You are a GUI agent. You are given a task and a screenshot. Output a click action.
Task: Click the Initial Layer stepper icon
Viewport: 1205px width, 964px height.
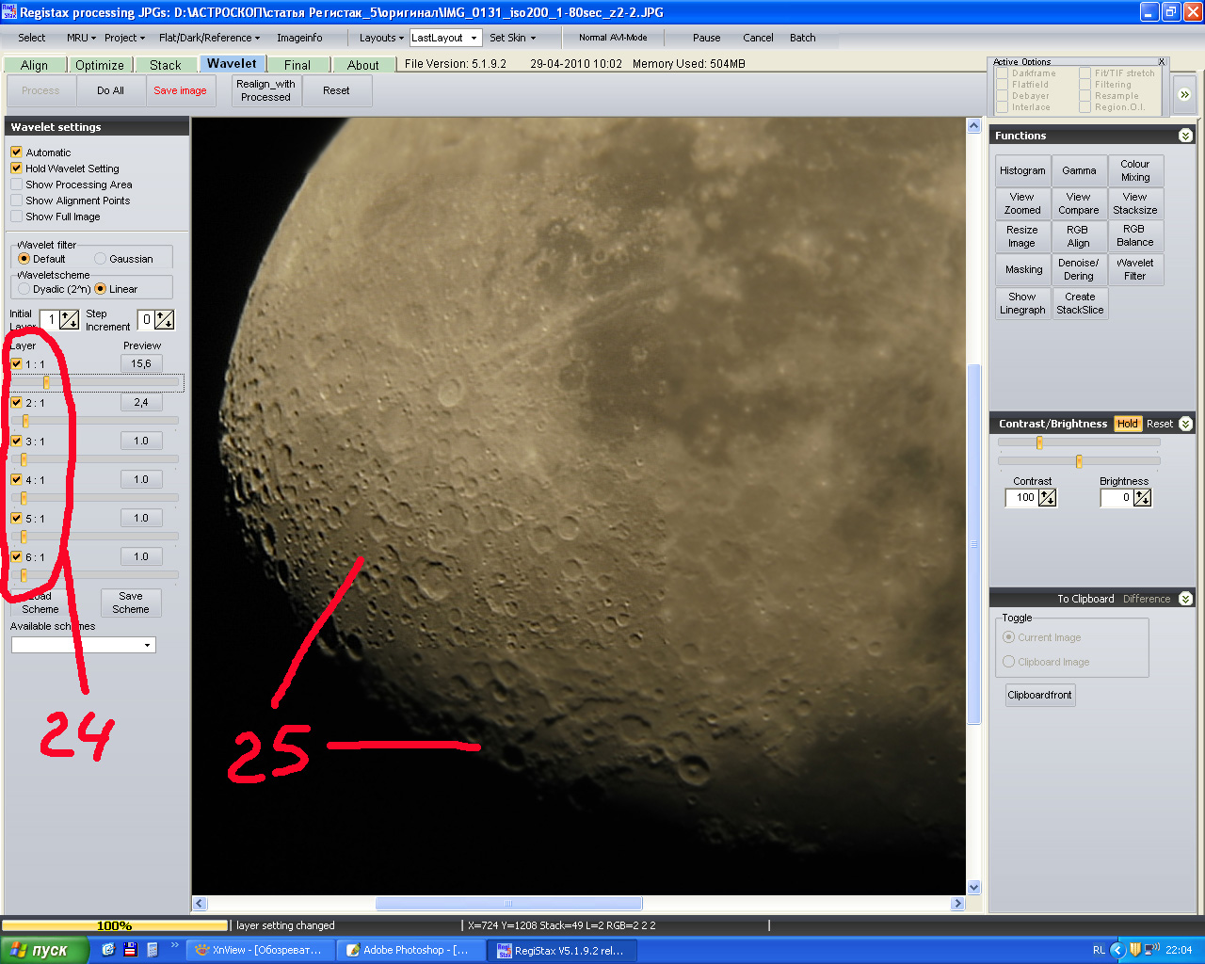(x=69, y=320)
